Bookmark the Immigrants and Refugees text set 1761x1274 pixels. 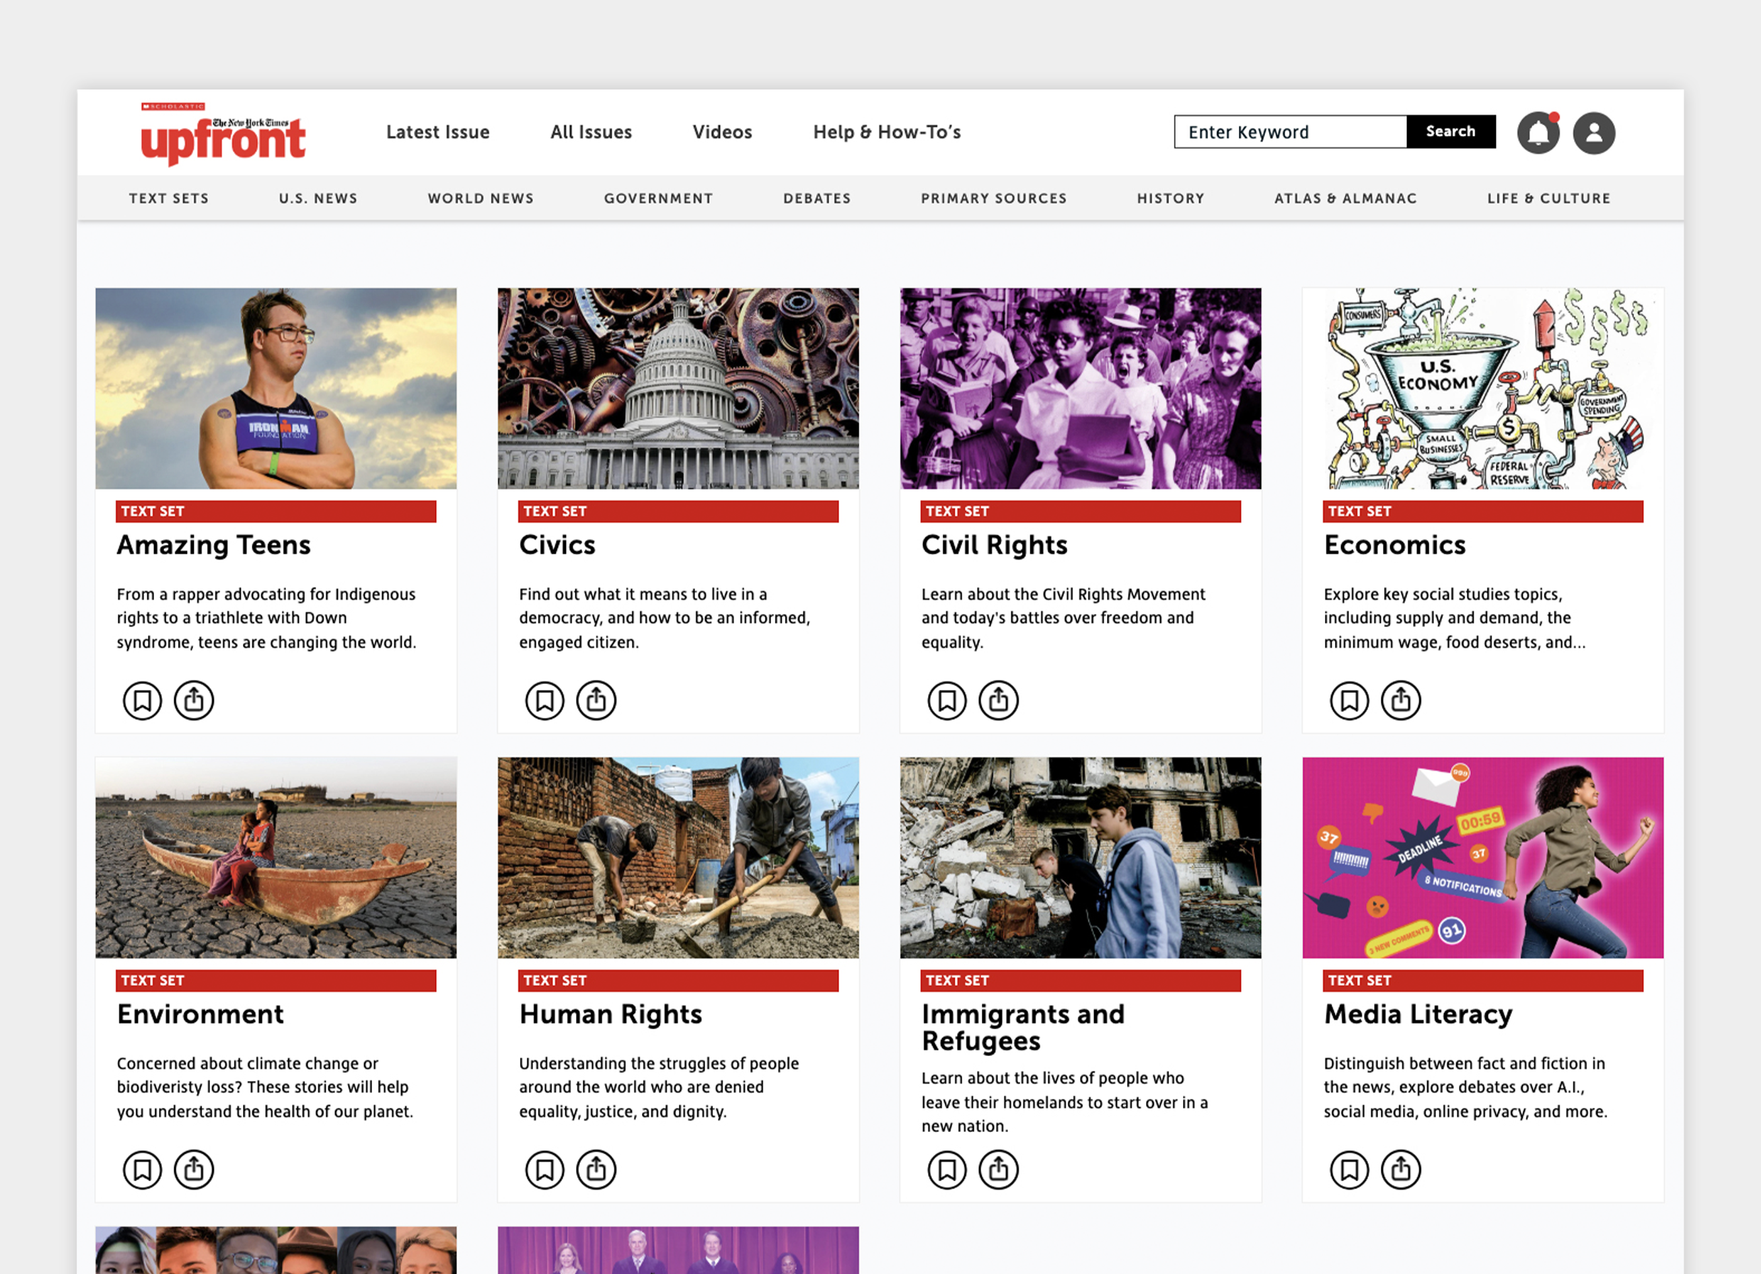[947, 1169]
